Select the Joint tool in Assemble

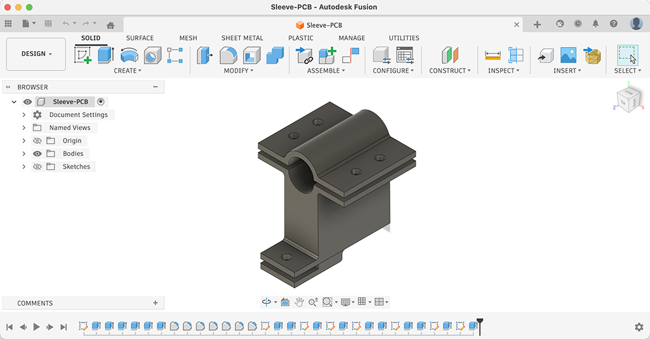(350, 55)
